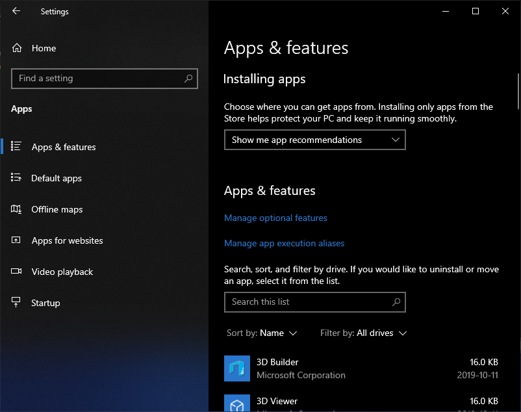Select the 3D Builder app icon
This screenshot has width=521, height=412.
pyautogui.click(x=236, y=368)
